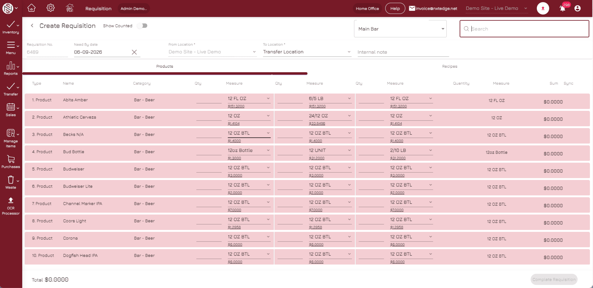Click the Admin Demo header chip

coord(133,8)
